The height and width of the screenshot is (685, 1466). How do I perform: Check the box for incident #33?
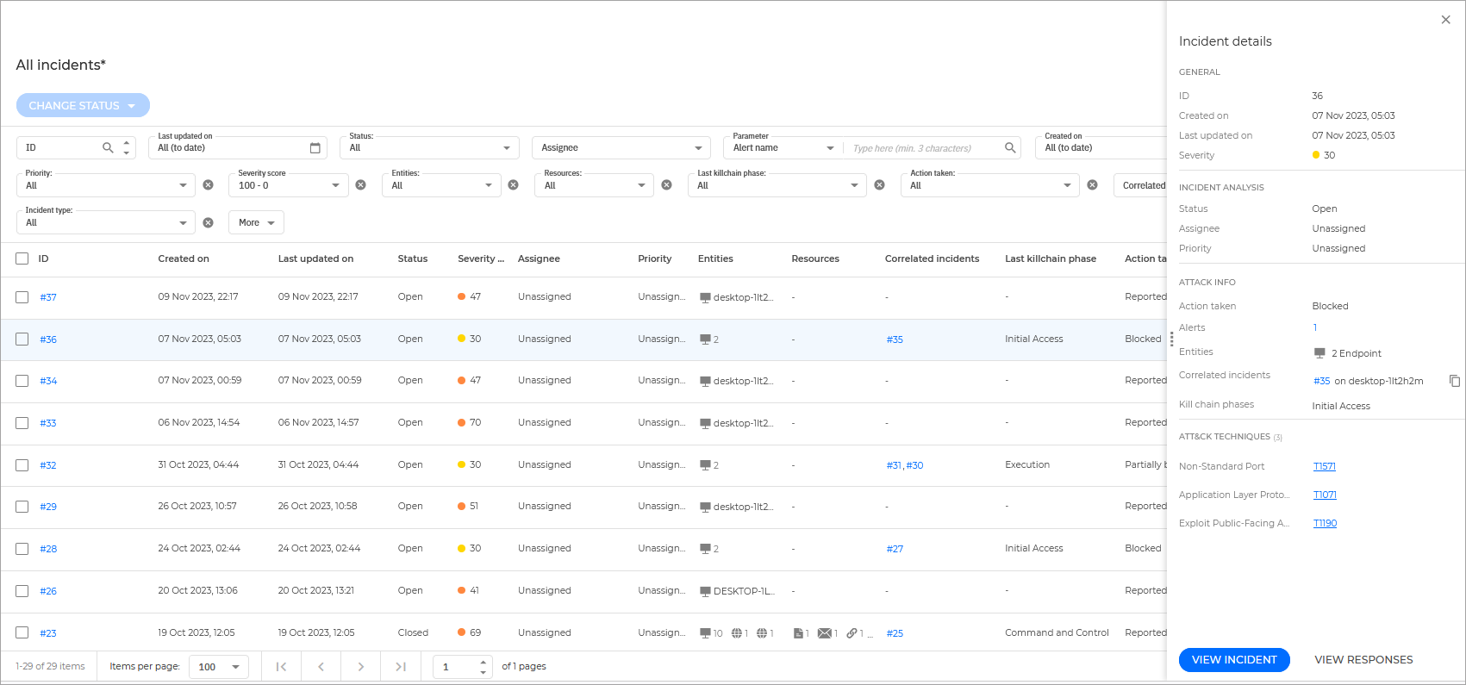[22, 423]
